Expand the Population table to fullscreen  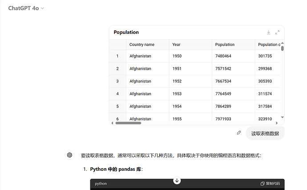tap(277, 32)
